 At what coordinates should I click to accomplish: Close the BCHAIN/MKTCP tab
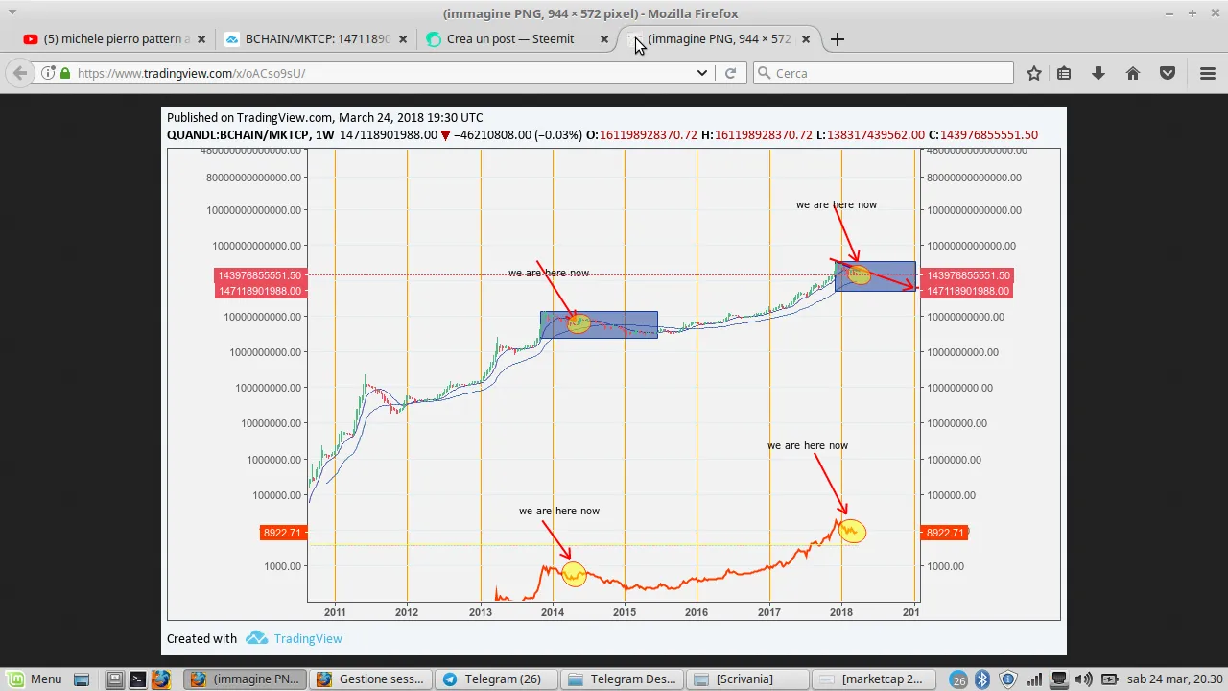pos(403,39)
